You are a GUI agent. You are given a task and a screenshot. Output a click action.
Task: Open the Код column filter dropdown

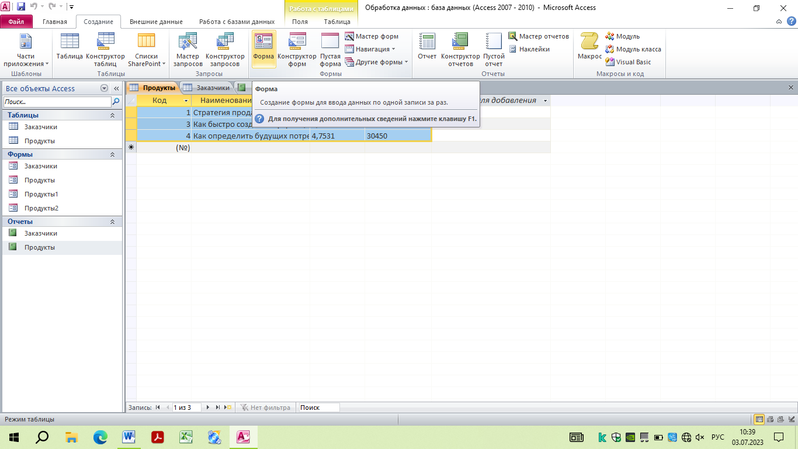point(186,101)
